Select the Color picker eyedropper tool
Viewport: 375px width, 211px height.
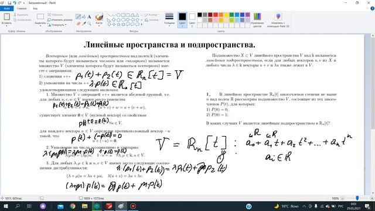click(84, 23)
